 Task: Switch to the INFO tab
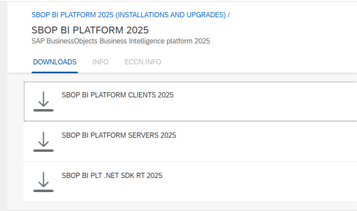(100, 62)
